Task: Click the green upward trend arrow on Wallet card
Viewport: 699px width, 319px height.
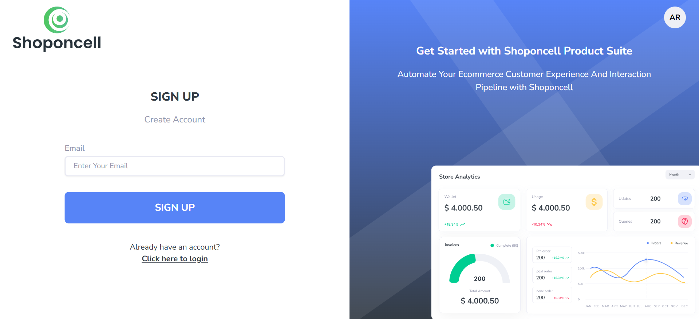Action: [463, 224]
